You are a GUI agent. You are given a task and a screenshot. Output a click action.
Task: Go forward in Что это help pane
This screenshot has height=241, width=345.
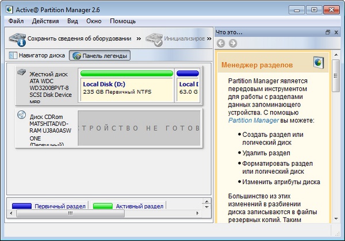point(233,43)
